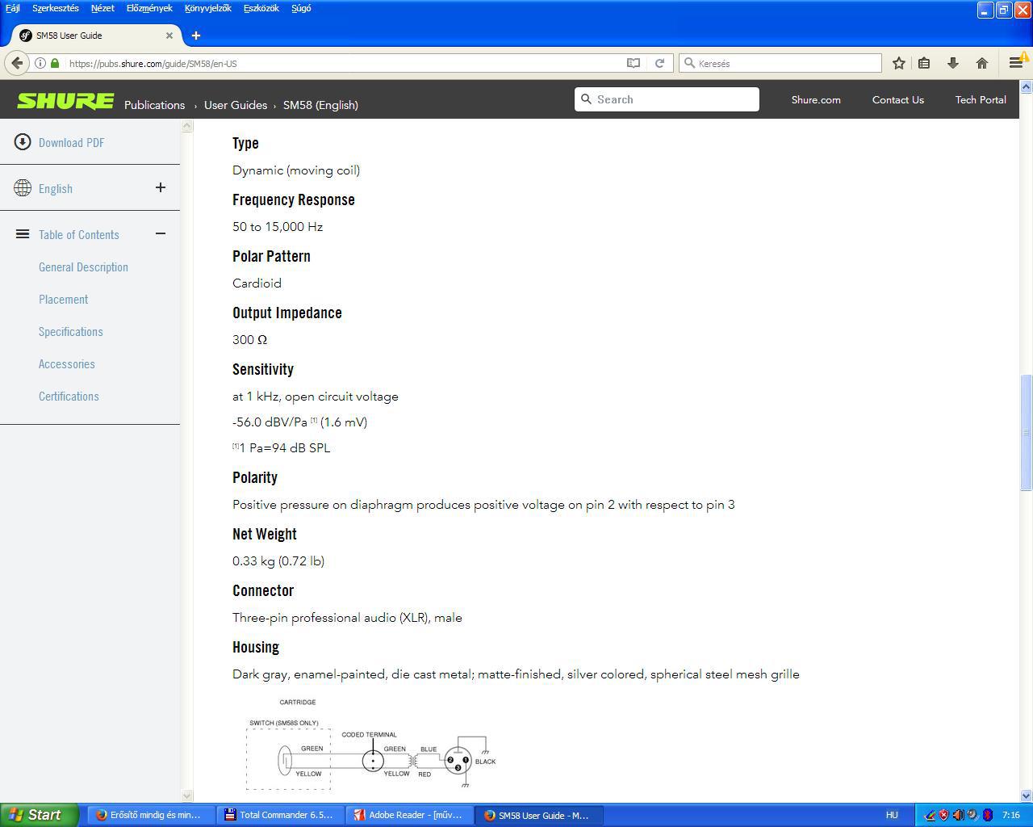Bookmark this page with the star icon
This screenshot has width=1033, height=827.
[x=899, y=63]
